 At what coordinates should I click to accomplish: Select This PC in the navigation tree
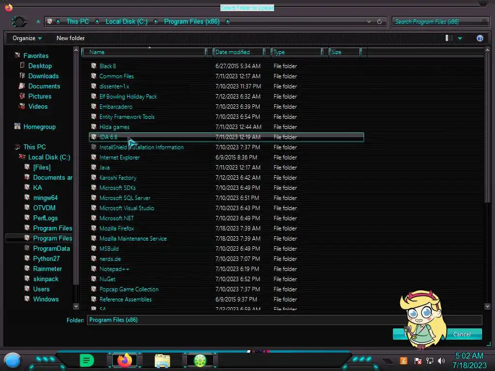point(34,147)
